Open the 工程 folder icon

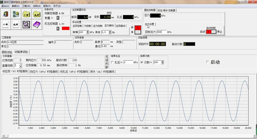tap(26, 14)
